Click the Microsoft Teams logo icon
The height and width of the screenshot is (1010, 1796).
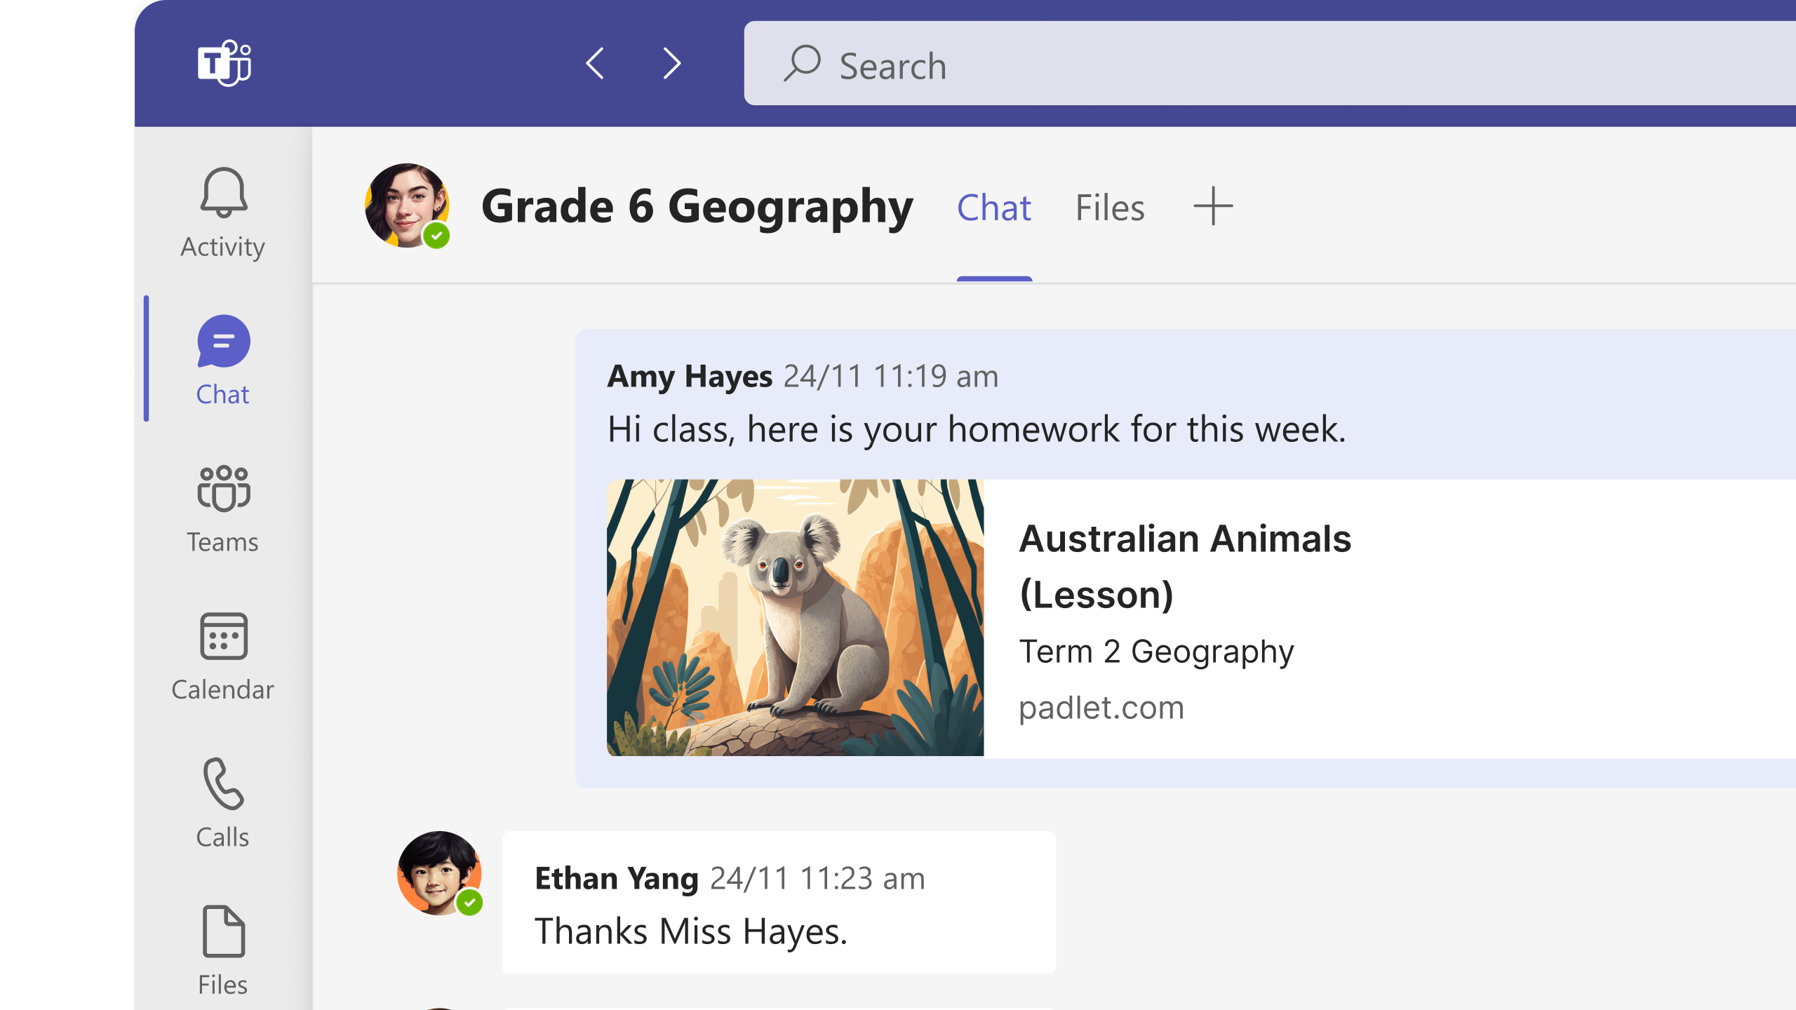pos(224,63)
